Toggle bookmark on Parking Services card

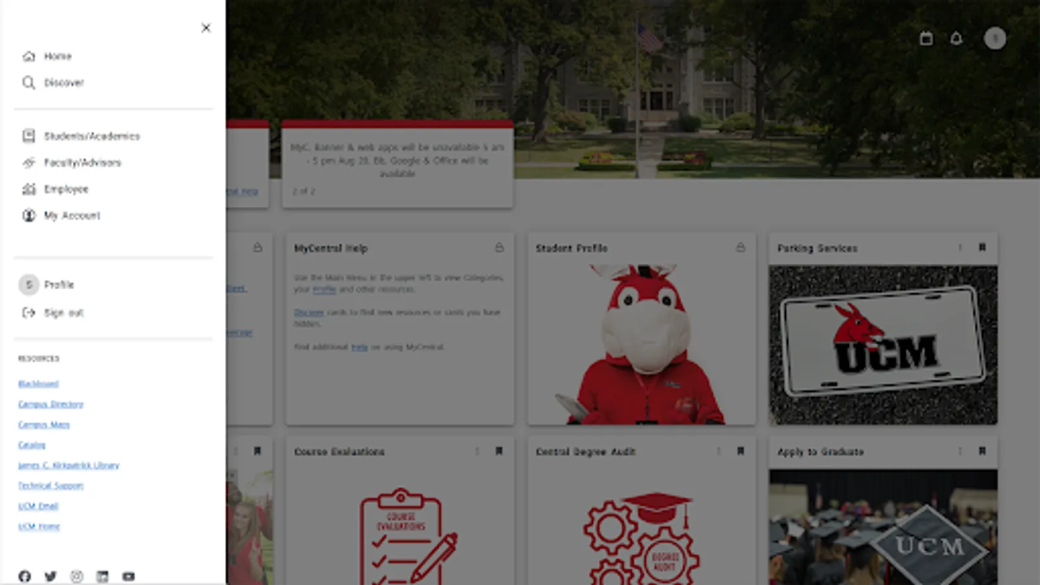(982, 248)
